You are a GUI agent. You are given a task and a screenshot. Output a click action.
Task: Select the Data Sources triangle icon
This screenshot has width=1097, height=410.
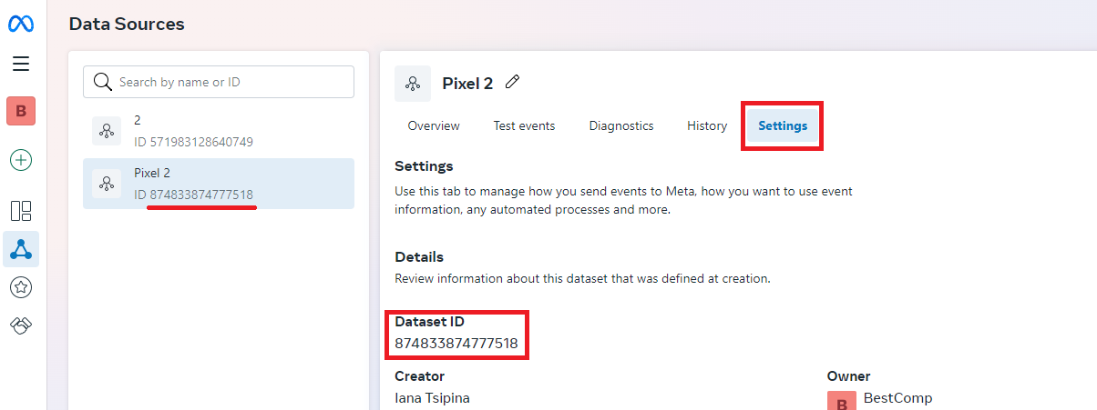[x=21, y=249]
